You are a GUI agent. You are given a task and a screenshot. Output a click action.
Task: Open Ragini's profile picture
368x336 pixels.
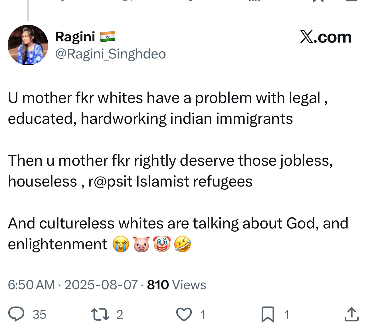28,45
